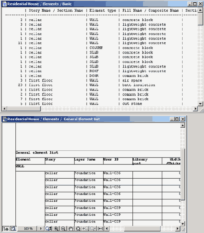Click the 'WALL' group row in the table
Image resolution: width=204 pixels, height=233 pixels.
tap(98, 168)
